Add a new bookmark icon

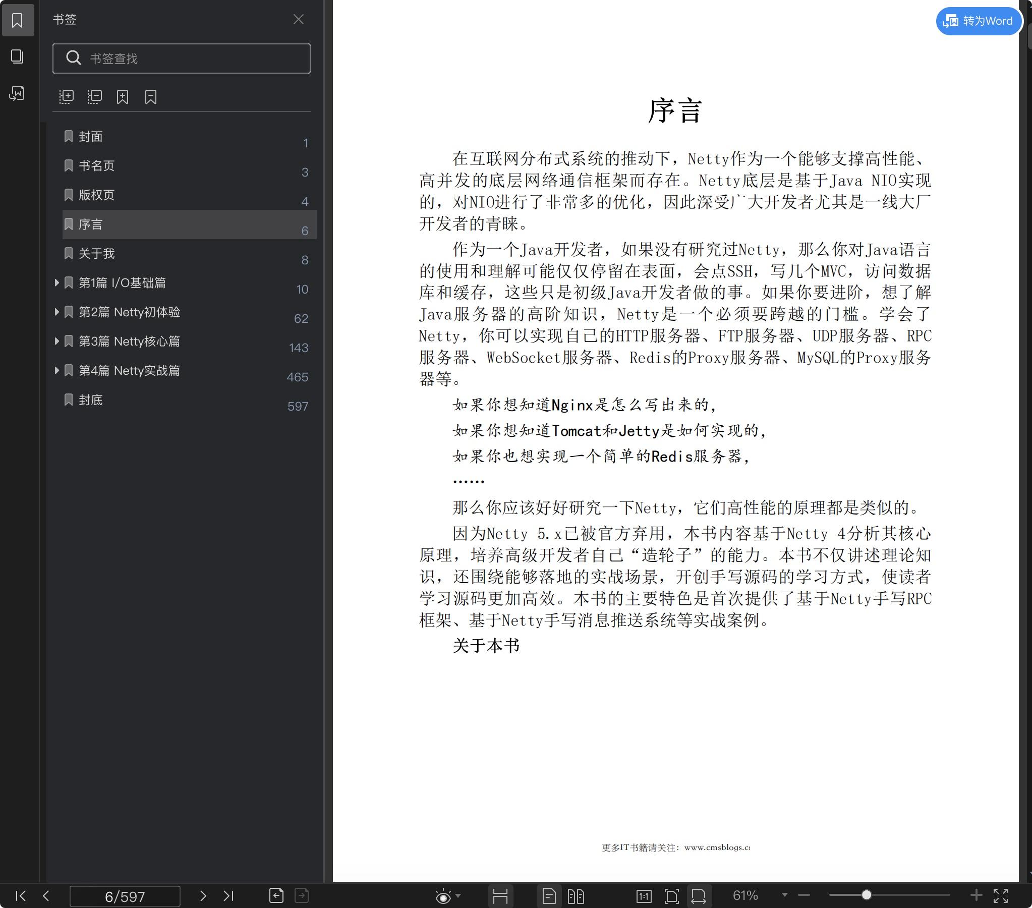(123, 96)
